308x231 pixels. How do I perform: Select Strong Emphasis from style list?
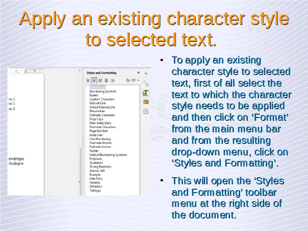click(100, 167)
